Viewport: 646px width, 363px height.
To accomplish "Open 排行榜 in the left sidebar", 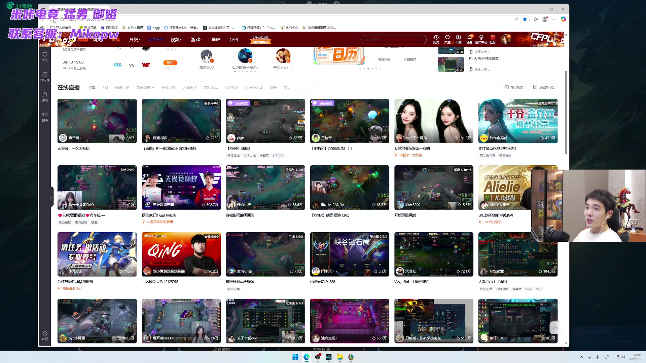I will [x=45, y=77].
